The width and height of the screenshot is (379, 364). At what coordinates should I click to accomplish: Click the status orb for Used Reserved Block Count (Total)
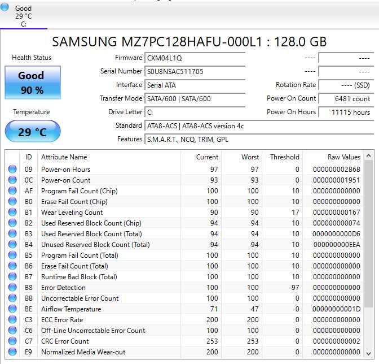pyautogui.click(x=12, y=233)
